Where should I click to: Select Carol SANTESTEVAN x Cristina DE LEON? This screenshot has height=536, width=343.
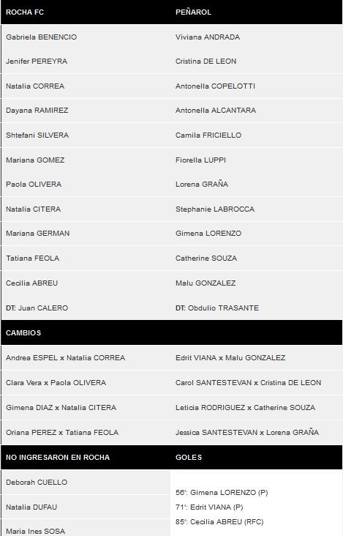pyautogui.click(x=248, y=382)
